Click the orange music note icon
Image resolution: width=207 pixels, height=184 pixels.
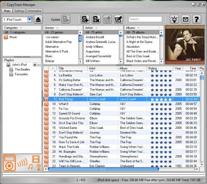coord(31,167)
